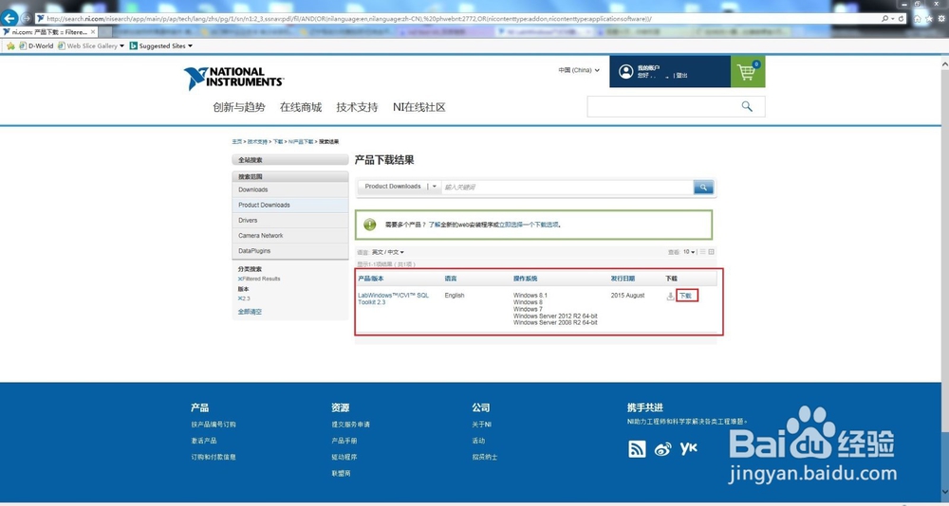Click the 登出 logout link
949x506 pixels.
pyautogui.click(x=681, y=76)
